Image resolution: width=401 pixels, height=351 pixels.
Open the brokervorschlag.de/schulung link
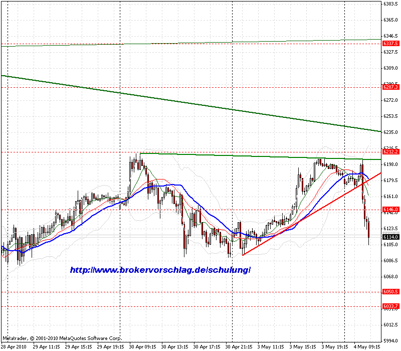[160, 269]
